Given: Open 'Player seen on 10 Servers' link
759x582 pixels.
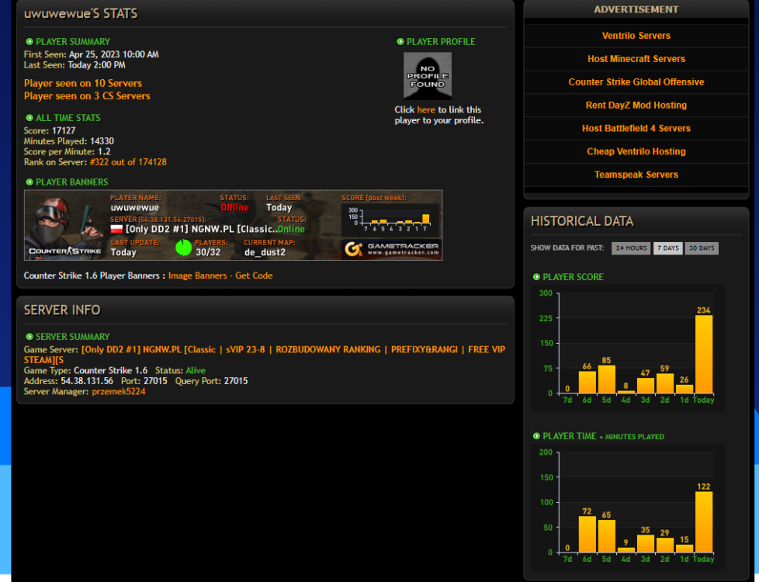Looking at the screenshot, I should pyautogui.click(x=83, y=83).
